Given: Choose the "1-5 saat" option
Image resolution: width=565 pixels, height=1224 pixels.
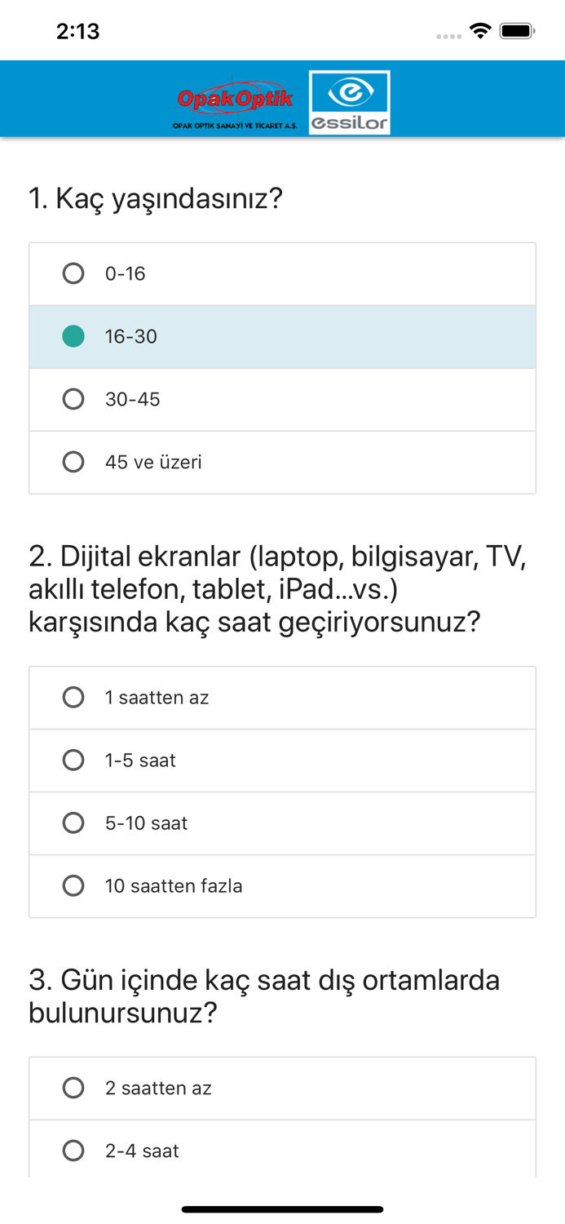Looking at the screenshot, I should pyautogui.click(x=73, y=760).
